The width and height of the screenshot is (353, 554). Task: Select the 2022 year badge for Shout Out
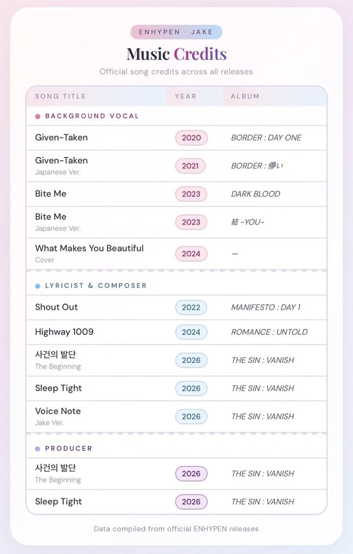(191, 307)
